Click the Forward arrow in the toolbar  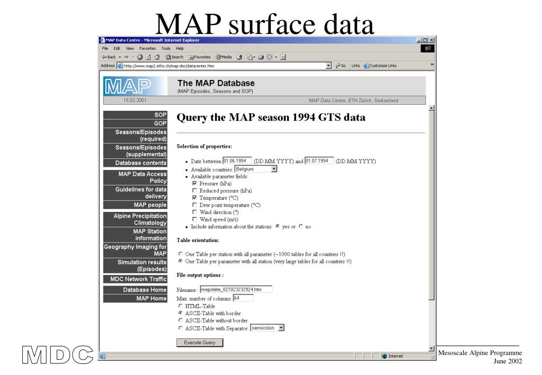tap(127, 57)
